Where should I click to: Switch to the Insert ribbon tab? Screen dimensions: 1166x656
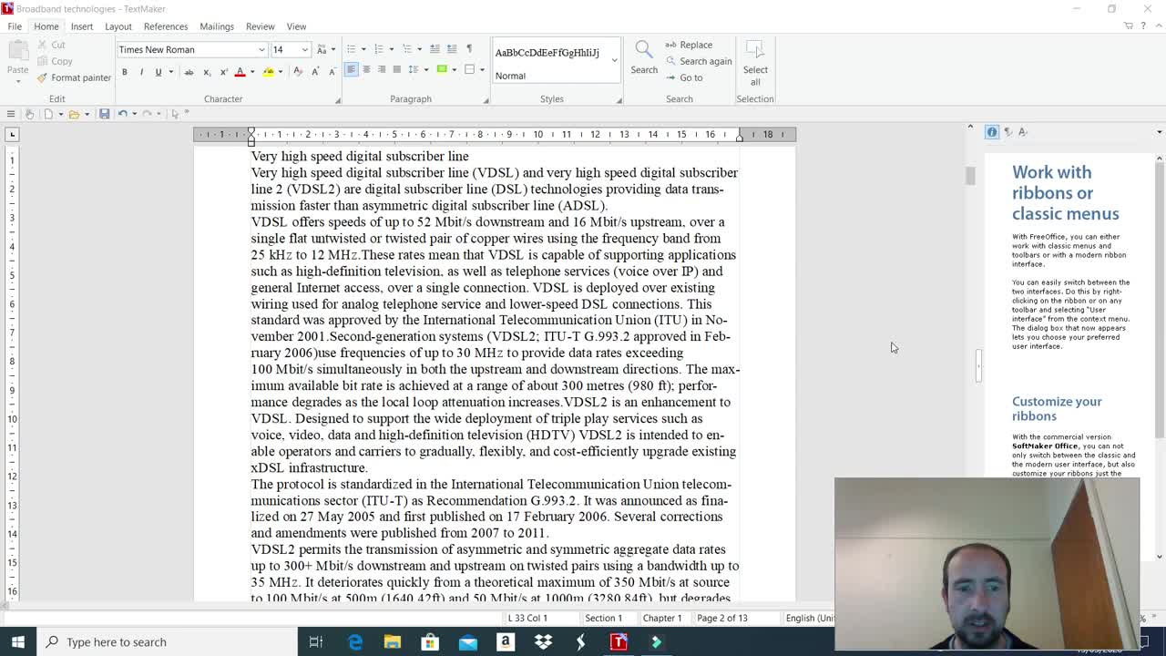(82, 26)
